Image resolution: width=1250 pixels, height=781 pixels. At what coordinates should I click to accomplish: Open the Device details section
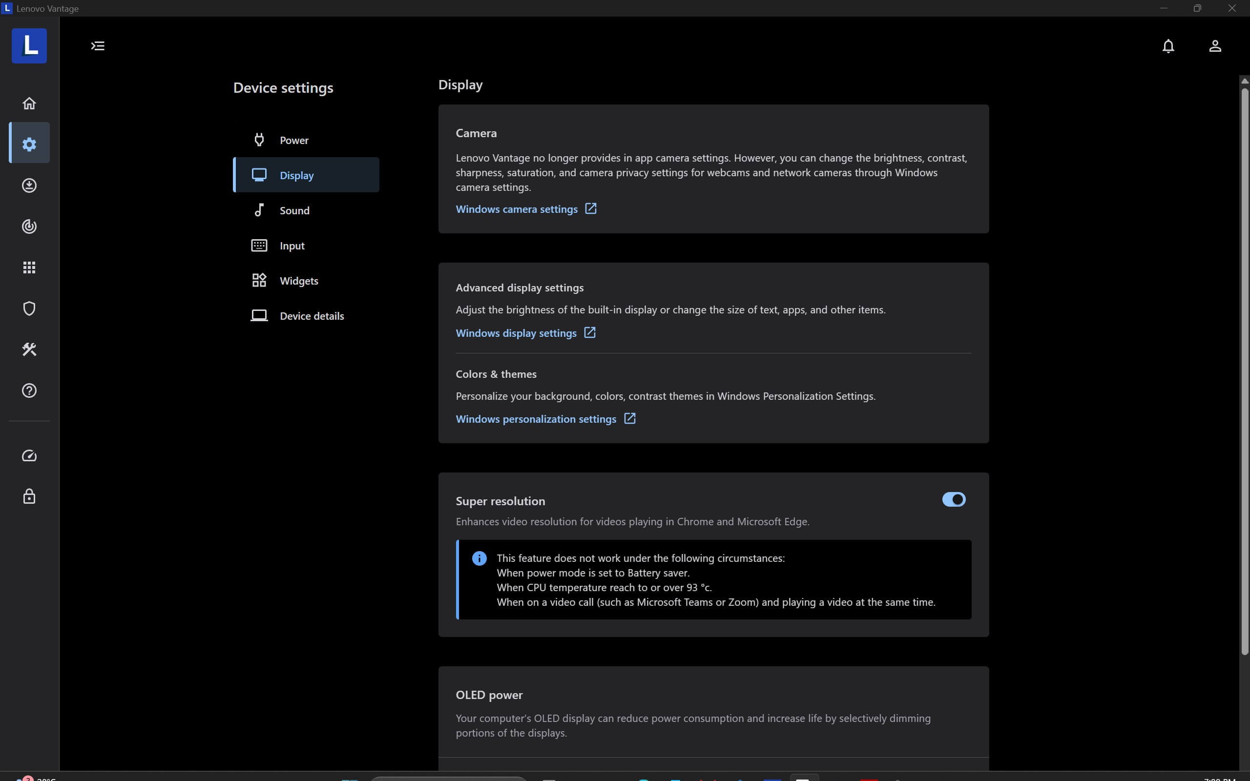click(311, 316)
